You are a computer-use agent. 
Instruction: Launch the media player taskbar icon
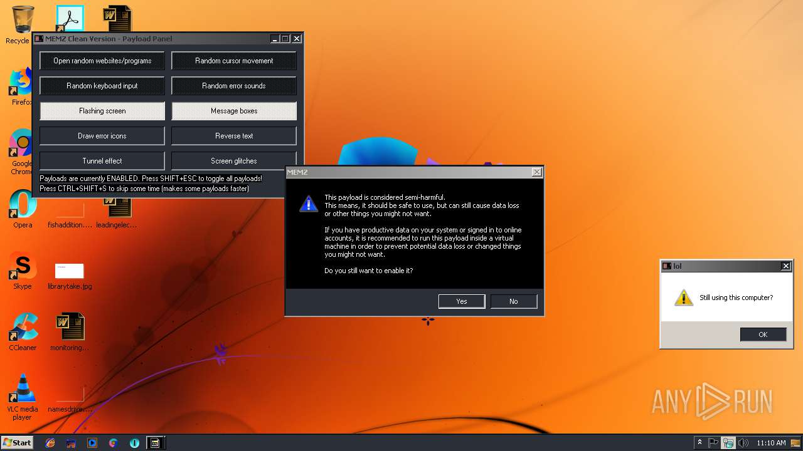point(92,443)
